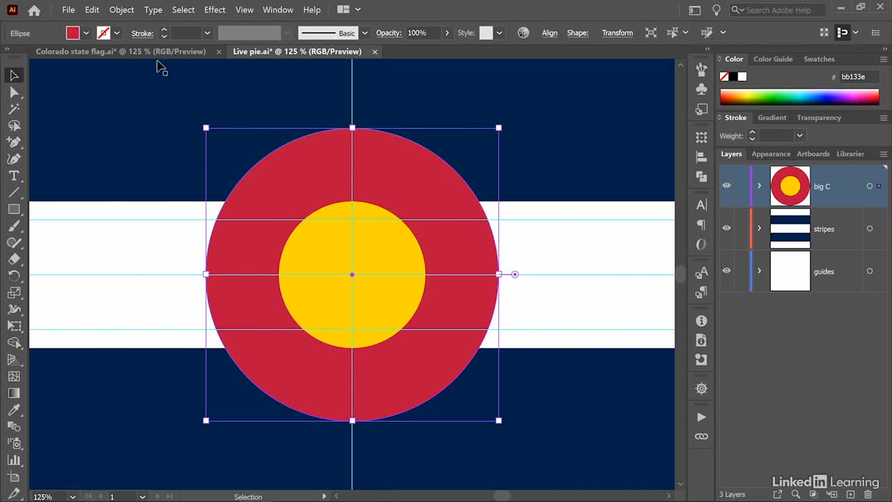This screenshot has width=892, height=502.
Task: Activate the Type tool
Action: [14, 176]
